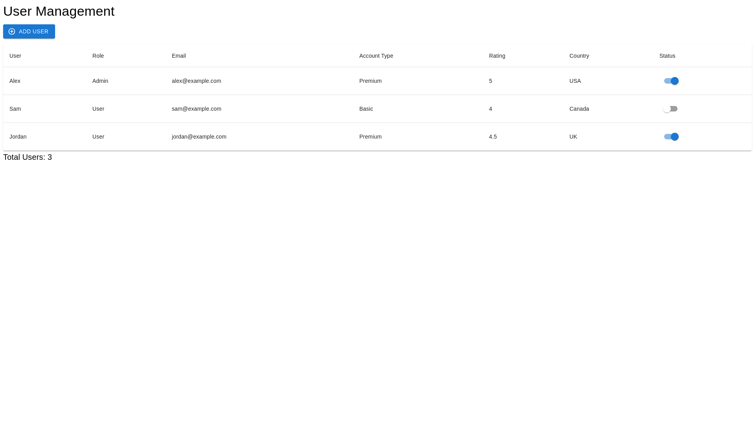
Task: Click the Account Type column header
Action: click(376, 56)
